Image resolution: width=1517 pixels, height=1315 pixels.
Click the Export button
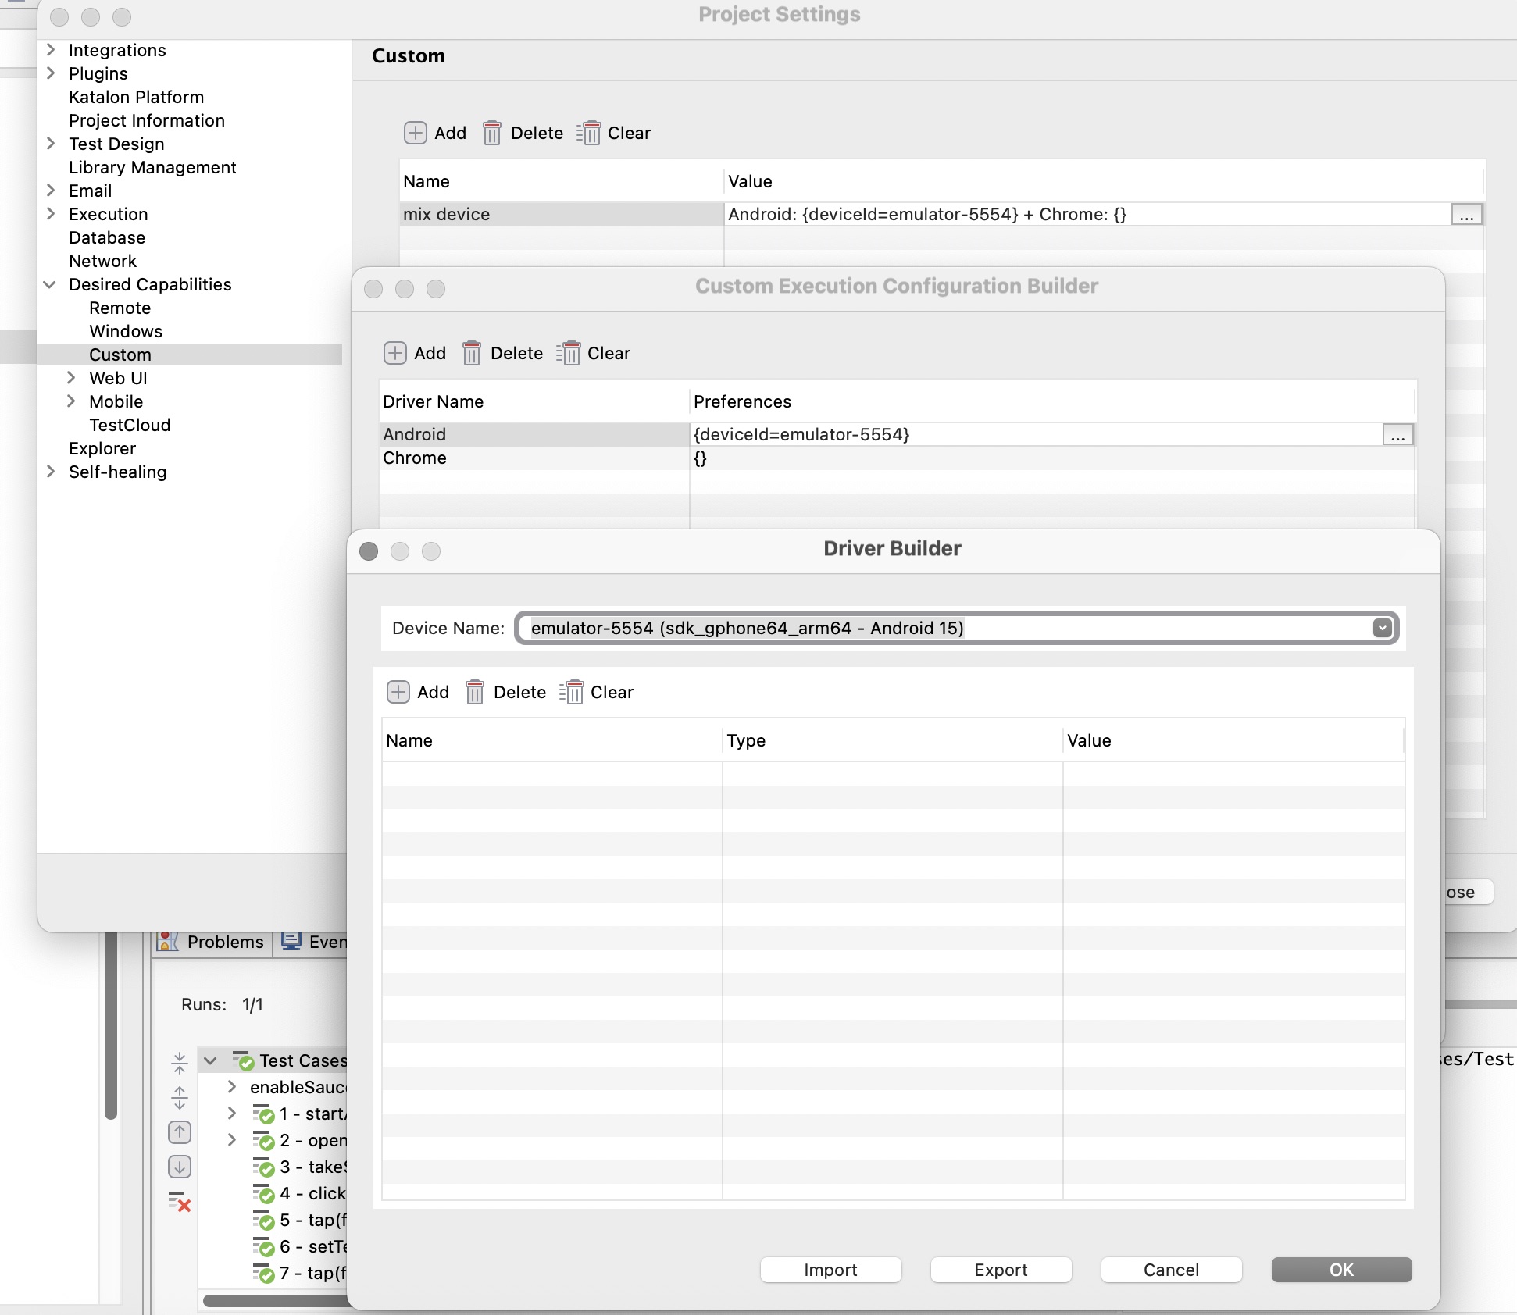click(1001, 1270)
